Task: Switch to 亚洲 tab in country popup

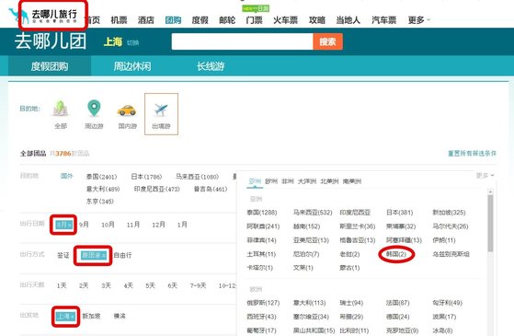Action: [x=255, y=181]
